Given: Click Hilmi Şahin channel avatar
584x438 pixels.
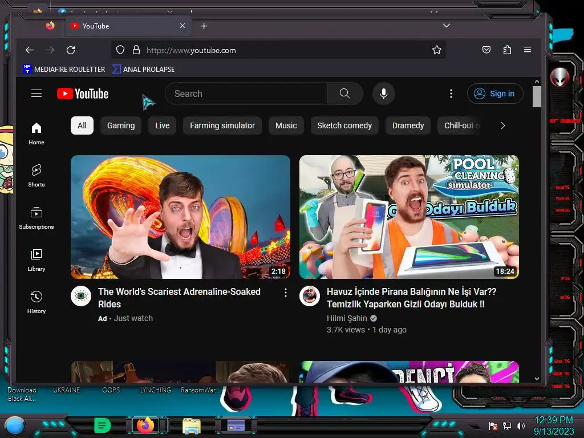Looking at the screenshot, I should 310,296.
